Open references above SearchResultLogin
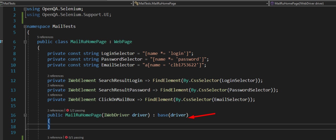 [x=55, y=76]
